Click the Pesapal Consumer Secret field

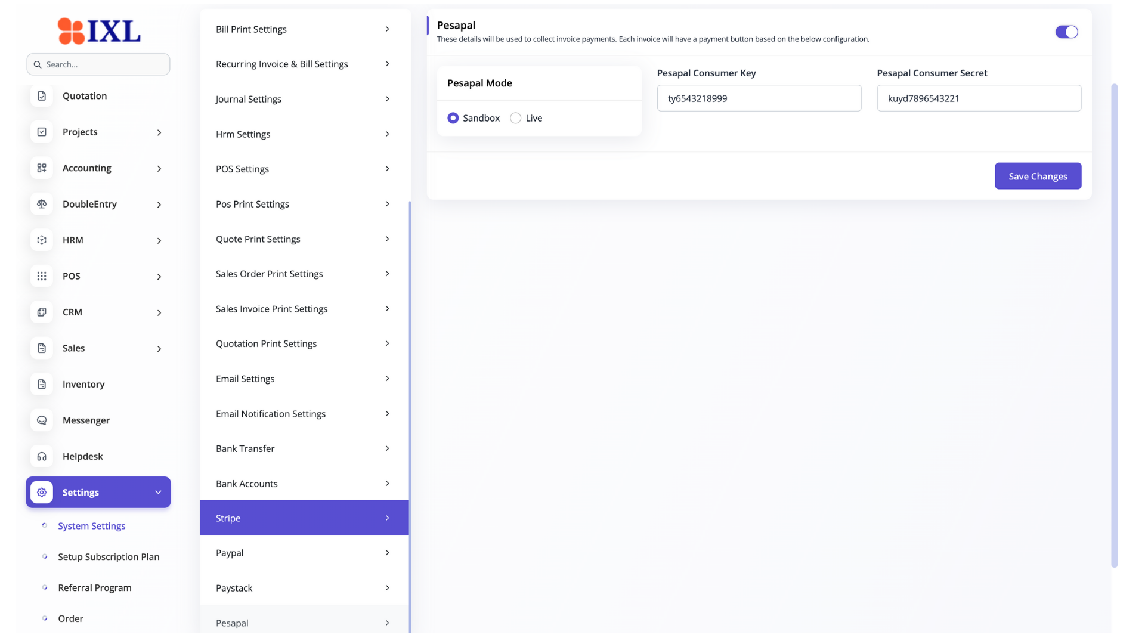979,98
